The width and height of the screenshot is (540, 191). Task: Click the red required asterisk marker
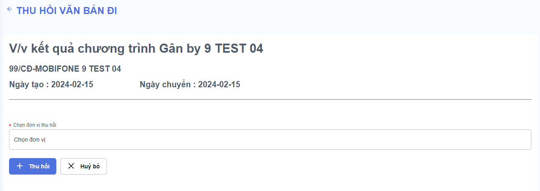(x=10, y=125)
